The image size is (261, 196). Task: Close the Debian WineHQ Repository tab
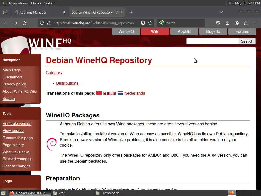122,12
